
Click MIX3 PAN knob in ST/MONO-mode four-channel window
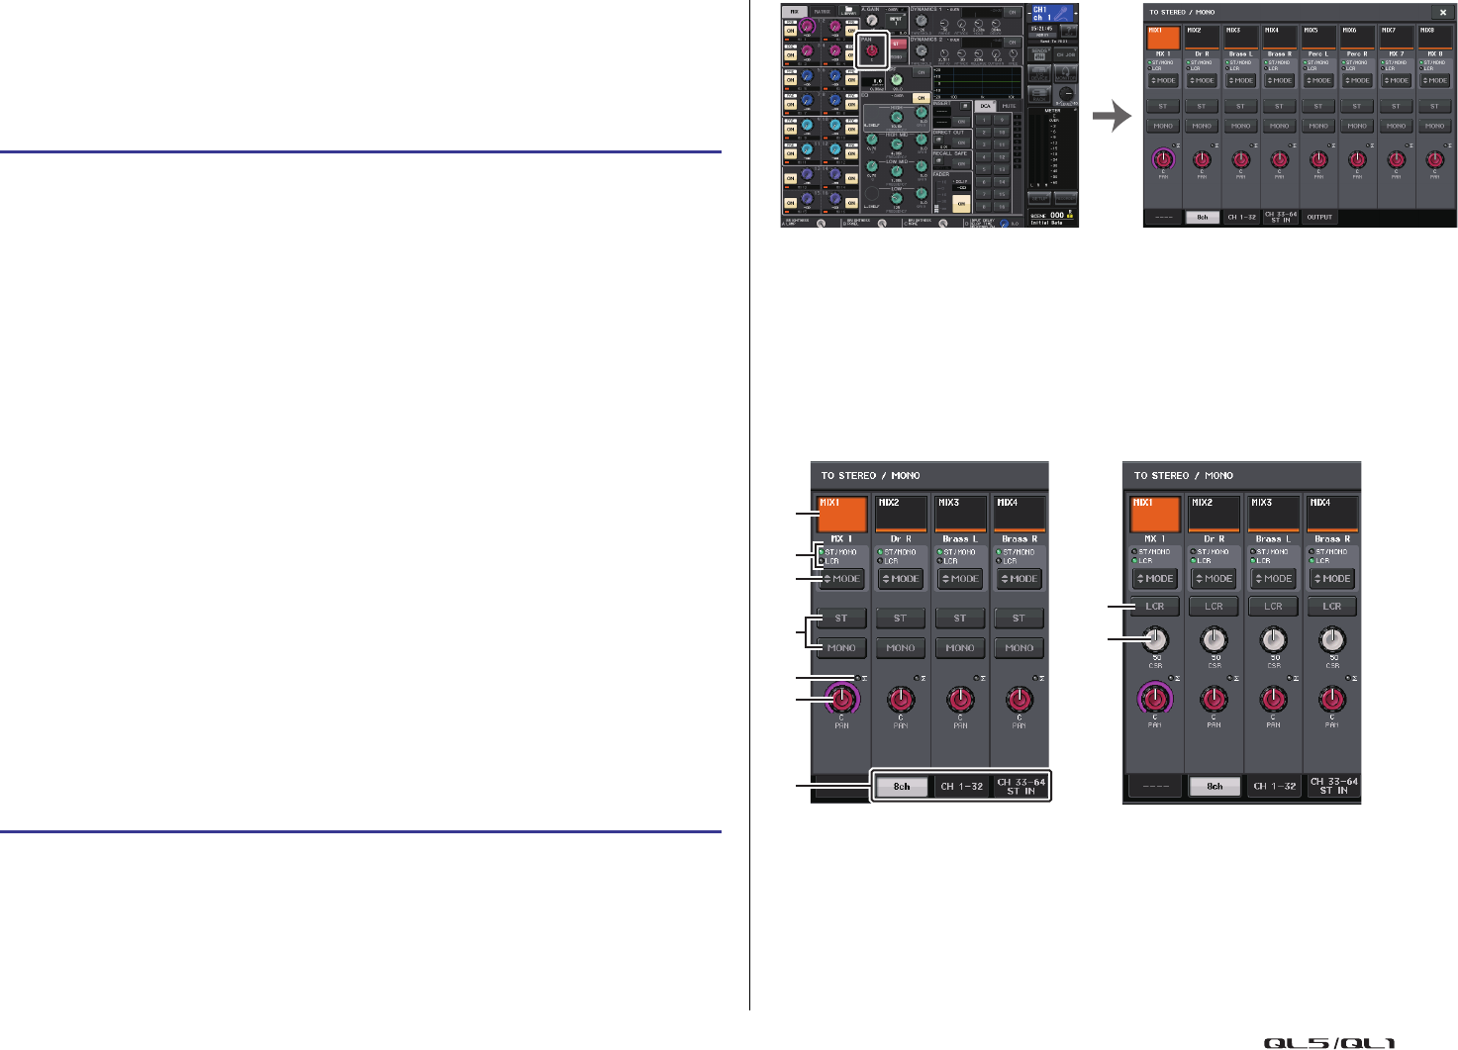(x=960, y=700)
